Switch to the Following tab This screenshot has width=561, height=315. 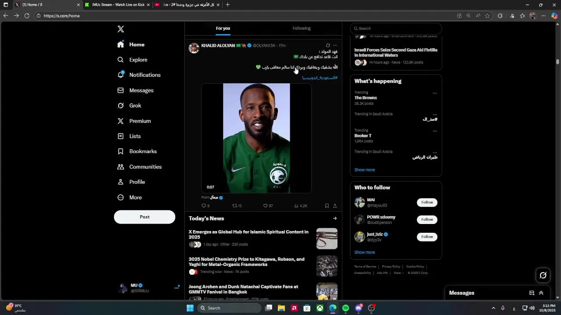coord(302,28)
